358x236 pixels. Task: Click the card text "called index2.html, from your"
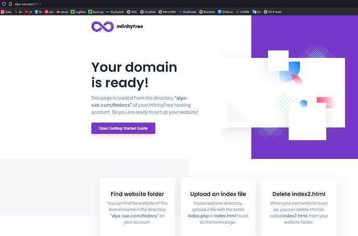pyautogui.click(x=299, y=216)
